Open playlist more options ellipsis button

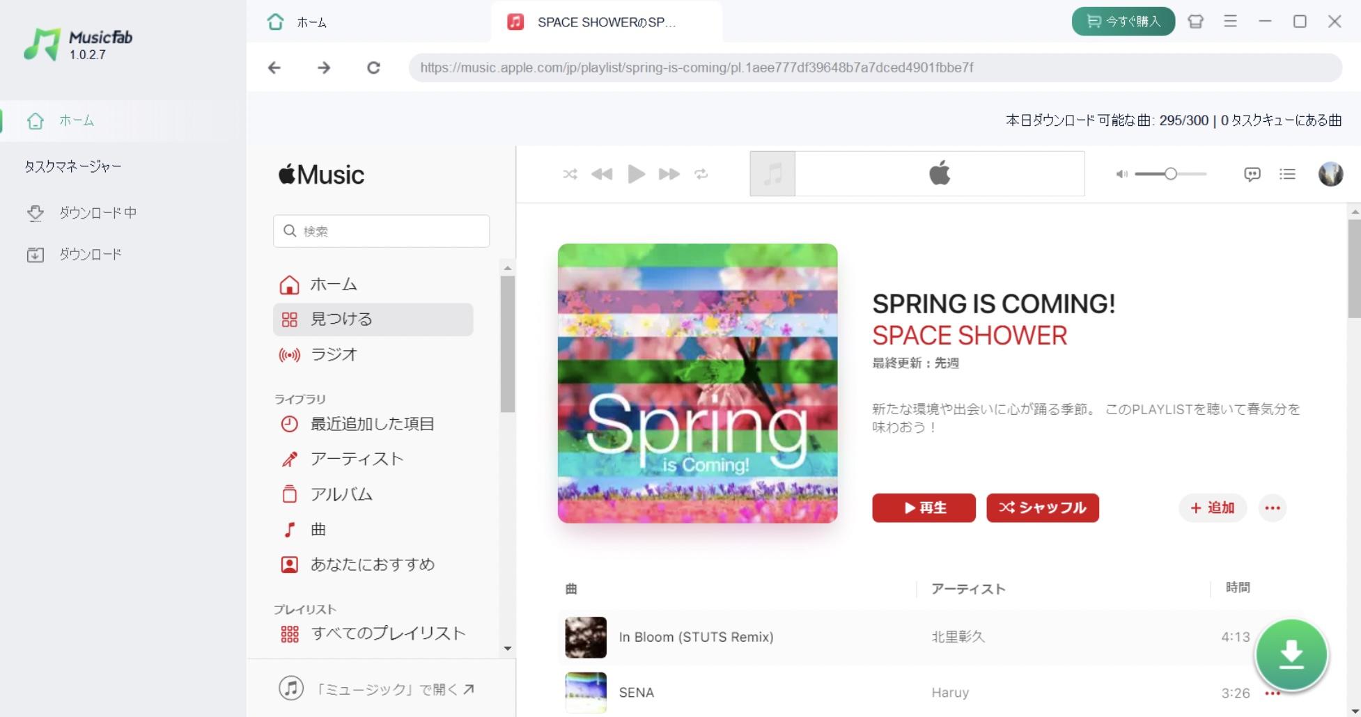[x=1273, y=508]
